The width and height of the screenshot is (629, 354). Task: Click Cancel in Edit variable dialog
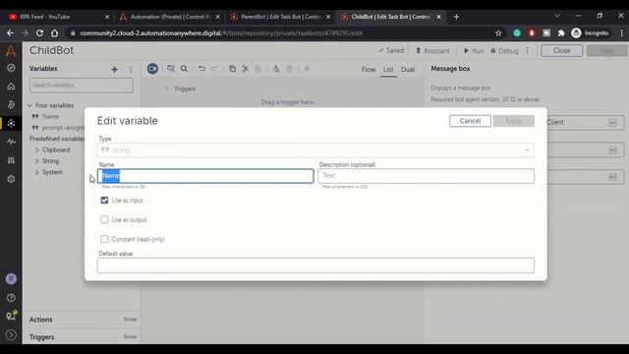pos(470,121)
